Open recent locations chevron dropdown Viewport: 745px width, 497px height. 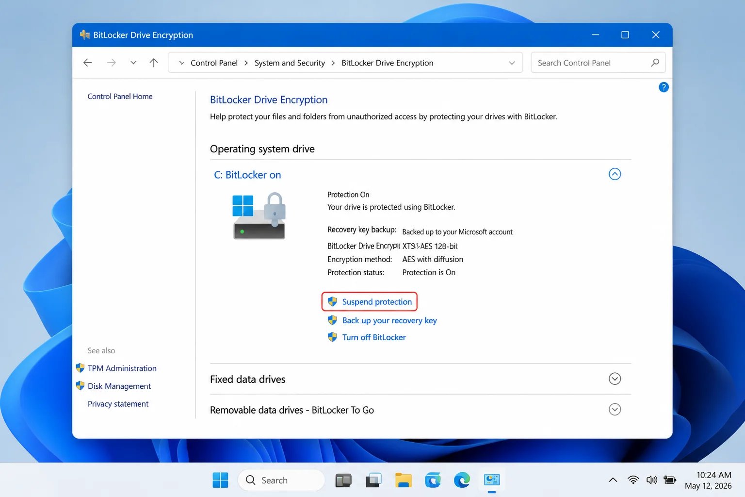(133, 63)
